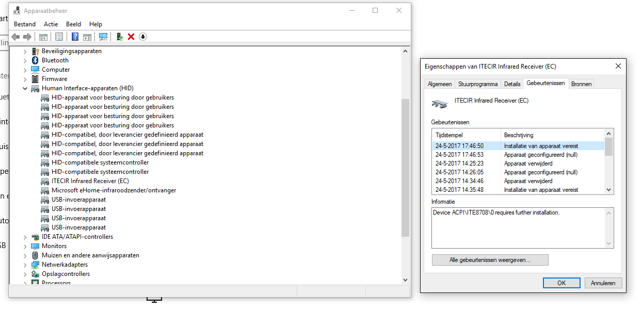Viewport: 642px width, 311px height.
Task: Scan for hardware changes with monitor icon
Action: click(103, 37)
